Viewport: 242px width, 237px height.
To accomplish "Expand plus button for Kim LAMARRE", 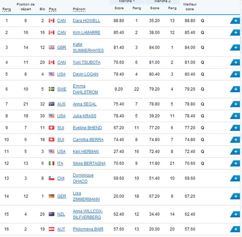I will point(235,33).
